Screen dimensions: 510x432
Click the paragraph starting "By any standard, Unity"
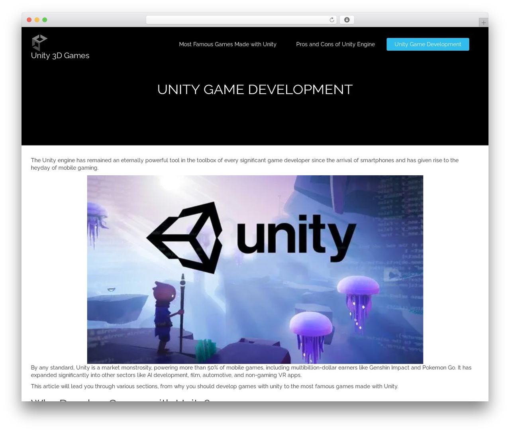pos(251,371)
